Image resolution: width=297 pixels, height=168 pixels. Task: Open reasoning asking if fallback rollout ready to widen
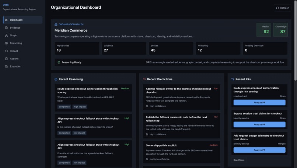[93, 126]
